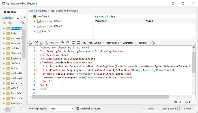Open help via the question mark icon
This screenshot has height=113, width=198.
(x=153, y=43)
